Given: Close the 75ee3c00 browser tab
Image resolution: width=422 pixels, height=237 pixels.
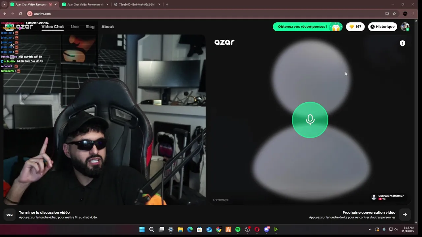Looking at the screenshot, I should (159, 4).
